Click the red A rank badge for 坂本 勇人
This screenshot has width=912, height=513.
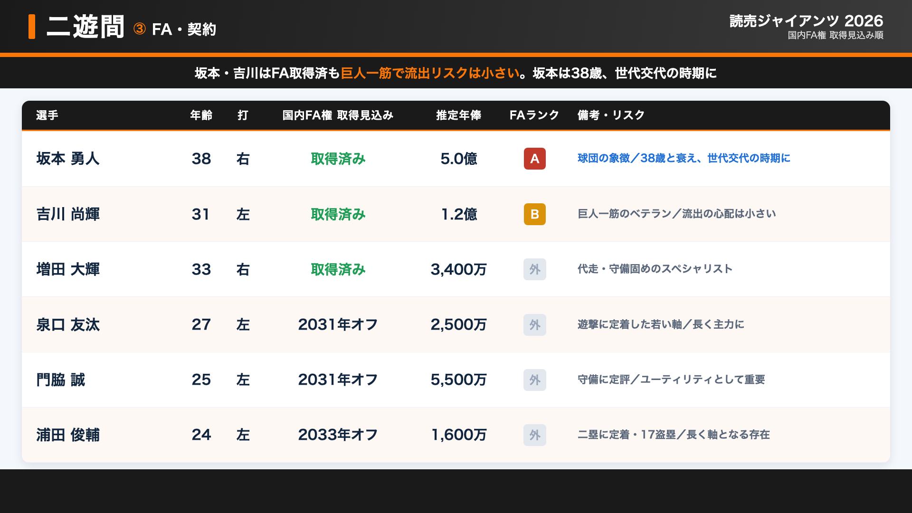pos(534,159)
